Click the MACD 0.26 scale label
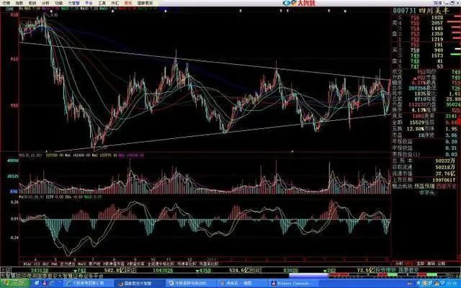This screenshot has height=288, width=461. (x=14, y=202)
